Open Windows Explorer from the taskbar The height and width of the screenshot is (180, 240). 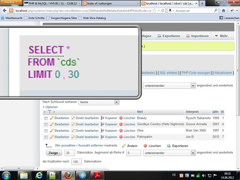click(24, 176)
